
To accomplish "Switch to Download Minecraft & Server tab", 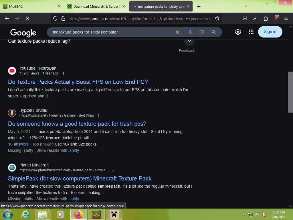I will coord(96,6).
